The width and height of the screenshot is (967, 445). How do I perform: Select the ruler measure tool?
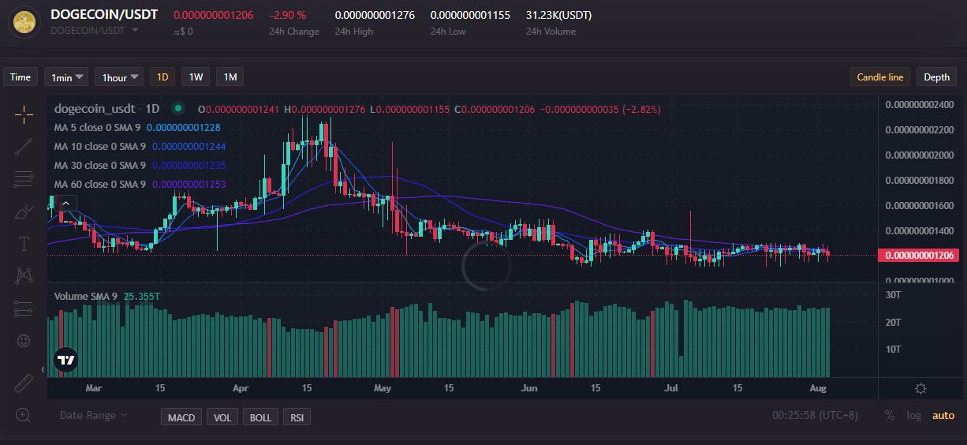[24, 383]
